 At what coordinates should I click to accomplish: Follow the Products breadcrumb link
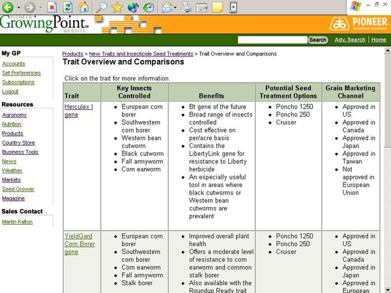coord(72,53)
